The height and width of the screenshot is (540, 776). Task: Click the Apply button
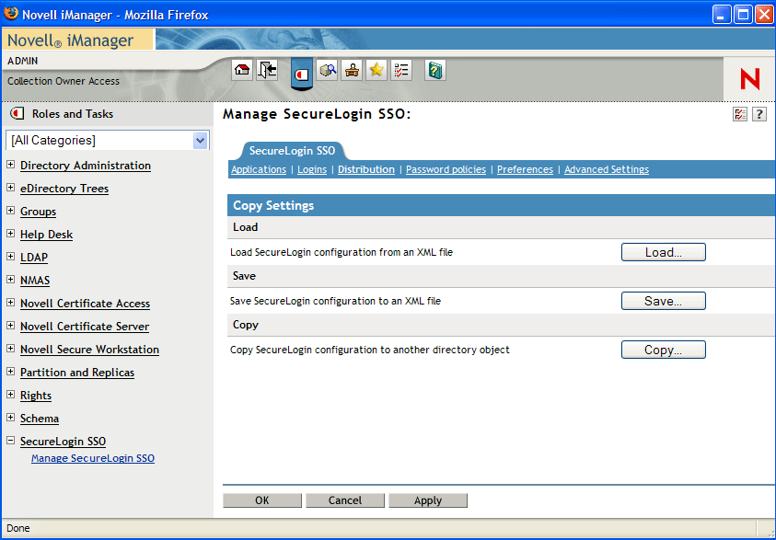[x=427, y=500]
